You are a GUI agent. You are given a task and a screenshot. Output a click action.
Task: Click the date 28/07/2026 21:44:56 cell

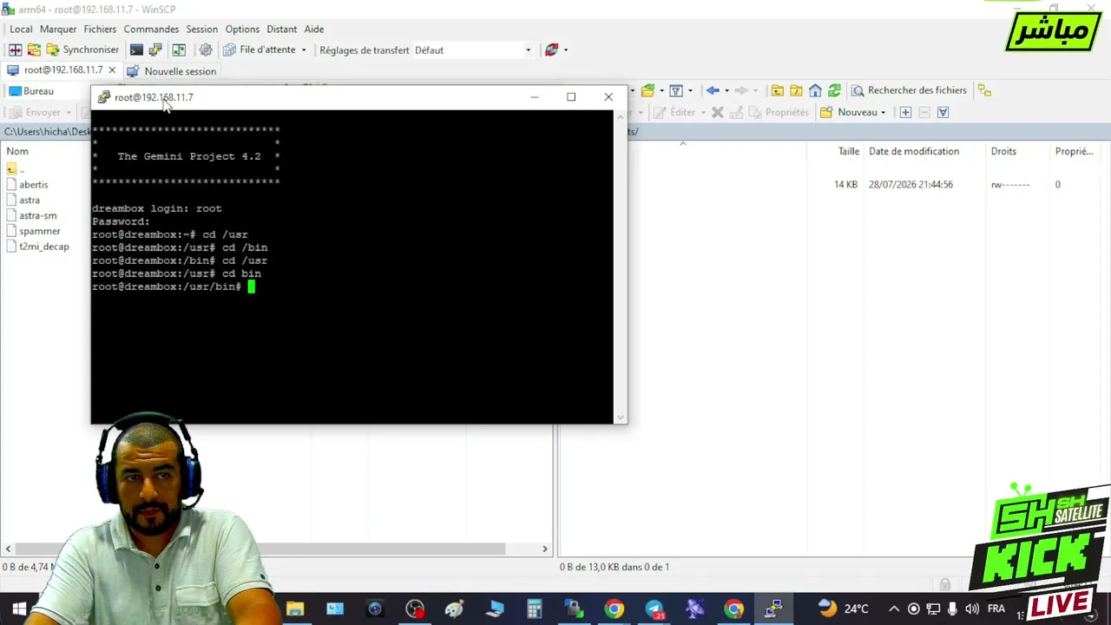pos(910,185)
